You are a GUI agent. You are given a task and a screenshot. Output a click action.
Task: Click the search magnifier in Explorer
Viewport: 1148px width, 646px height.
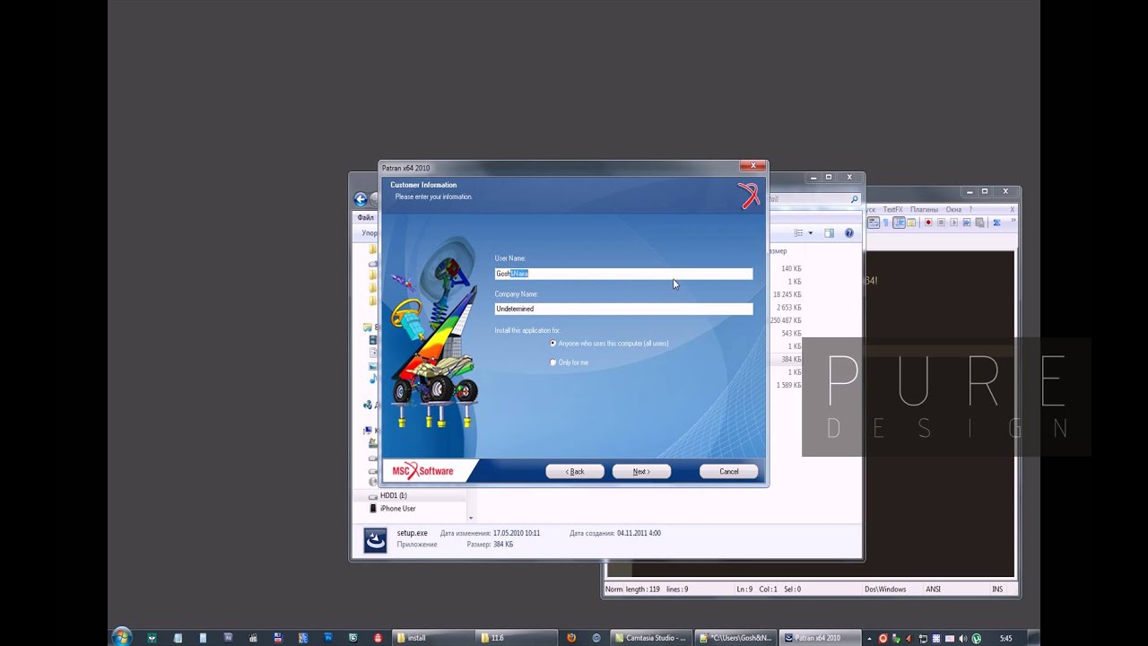[x=854, y=199]
